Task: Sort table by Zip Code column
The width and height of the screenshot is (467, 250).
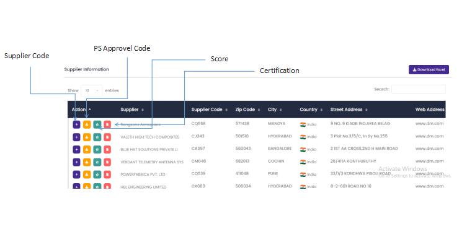Action: 247,110
